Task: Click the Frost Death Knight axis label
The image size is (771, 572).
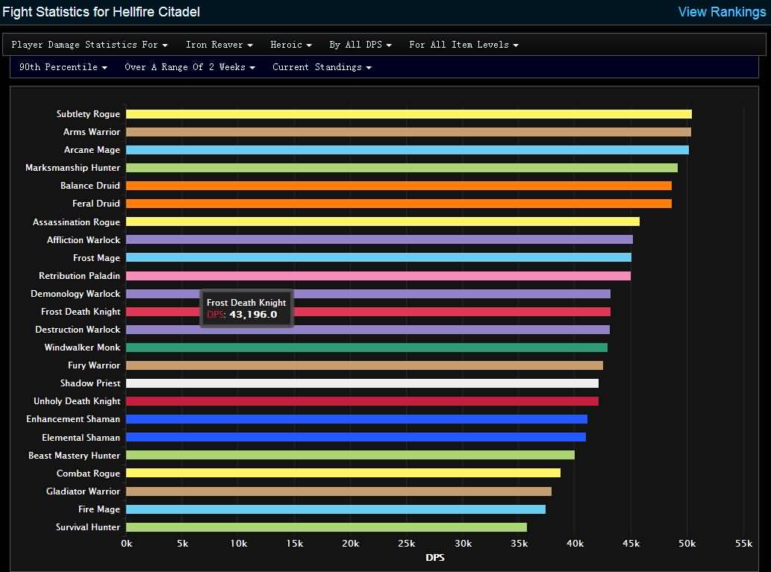Action: (81, 312)
